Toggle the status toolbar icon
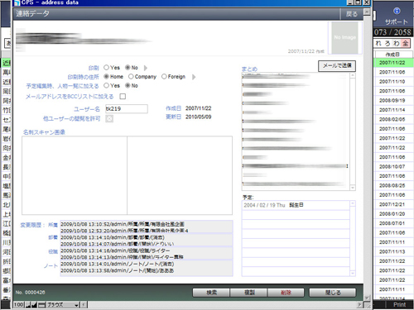Image resolution: width=414 pixels, height=310 pixels. click(41, 305)
